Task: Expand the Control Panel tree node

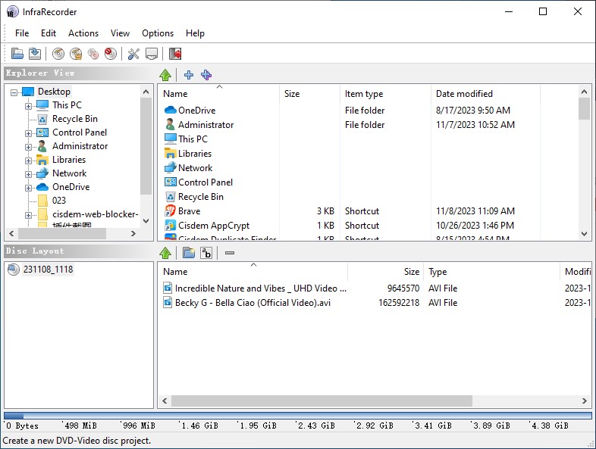Action: [x=29, y=133]
